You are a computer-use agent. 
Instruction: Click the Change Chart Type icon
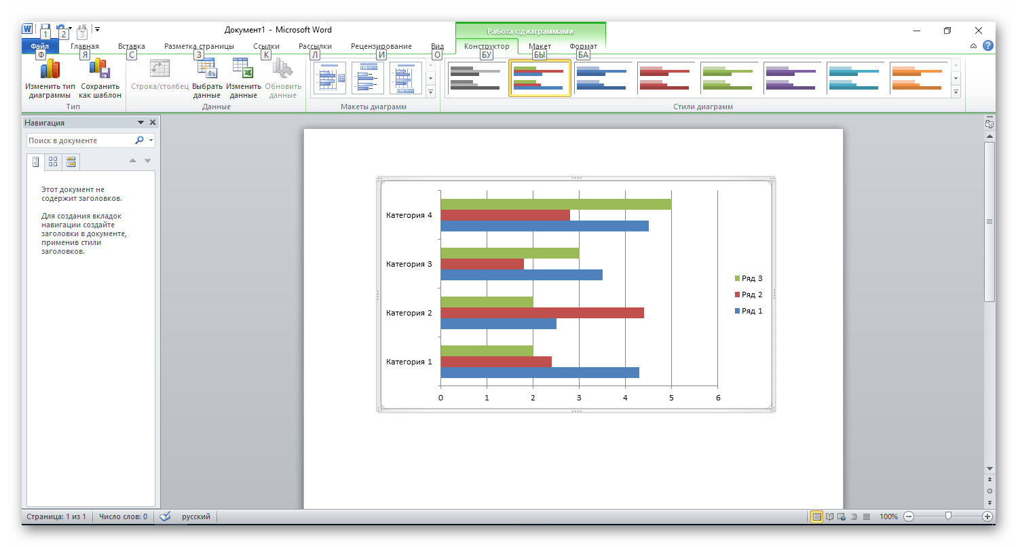coord(50,70)
